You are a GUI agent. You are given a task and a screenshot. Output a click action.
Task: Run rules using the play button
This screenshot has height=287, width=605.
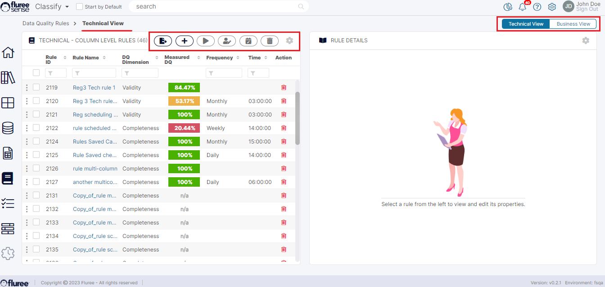point(206,41)
